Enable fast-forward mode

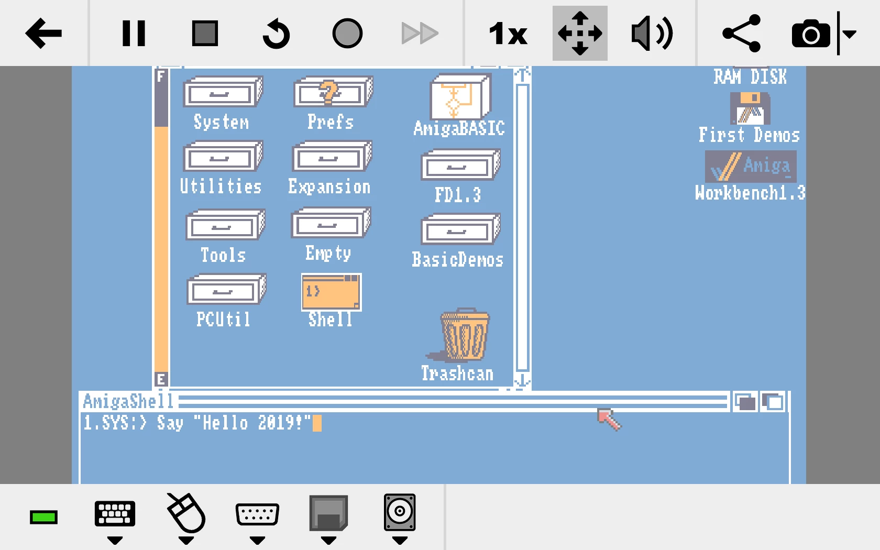point(420,34)
